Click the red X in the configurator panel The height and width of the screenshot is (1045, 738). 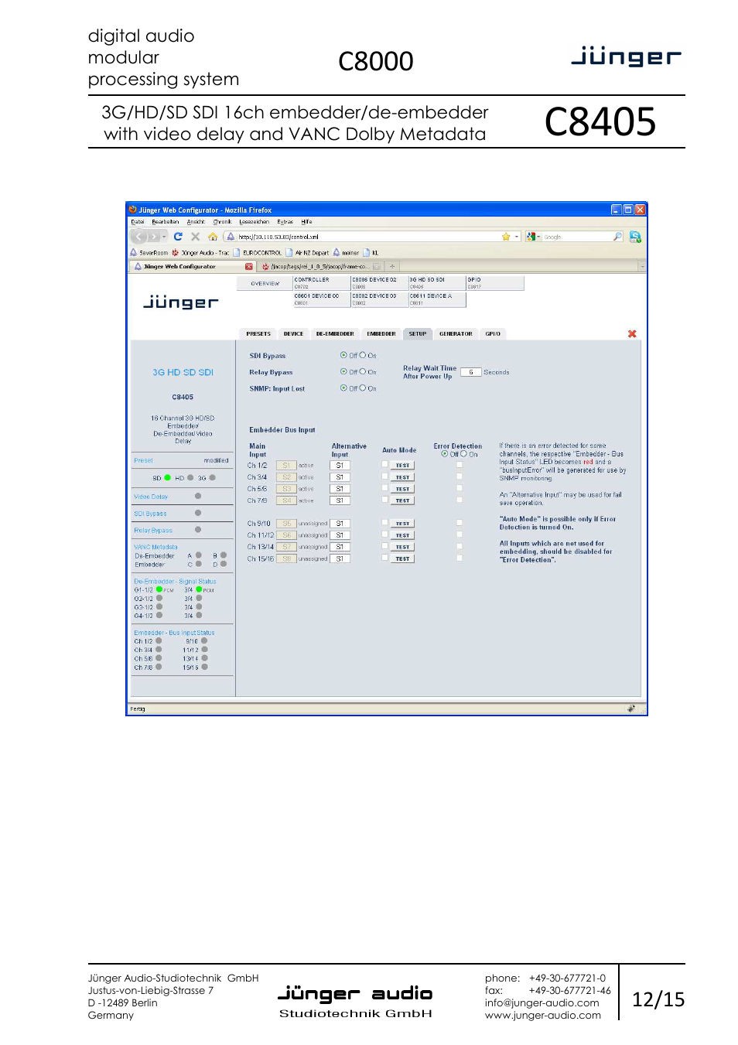(x=632, y=333)
